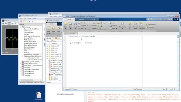
Task: Collapse the Simulink library tree node
Action: coord(20,27)
